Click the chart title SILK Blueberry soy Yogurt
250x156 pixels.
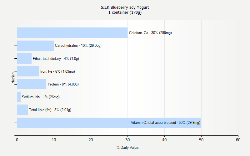(125, 7)
